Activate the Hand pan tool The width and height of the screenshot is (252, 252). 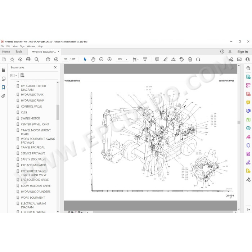click(93, 59)
